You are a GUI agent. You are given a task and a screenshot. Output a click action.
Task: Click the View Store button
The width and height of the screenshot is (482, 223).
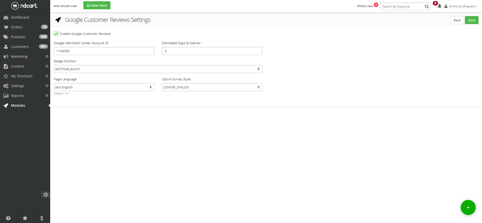[97, 5]
